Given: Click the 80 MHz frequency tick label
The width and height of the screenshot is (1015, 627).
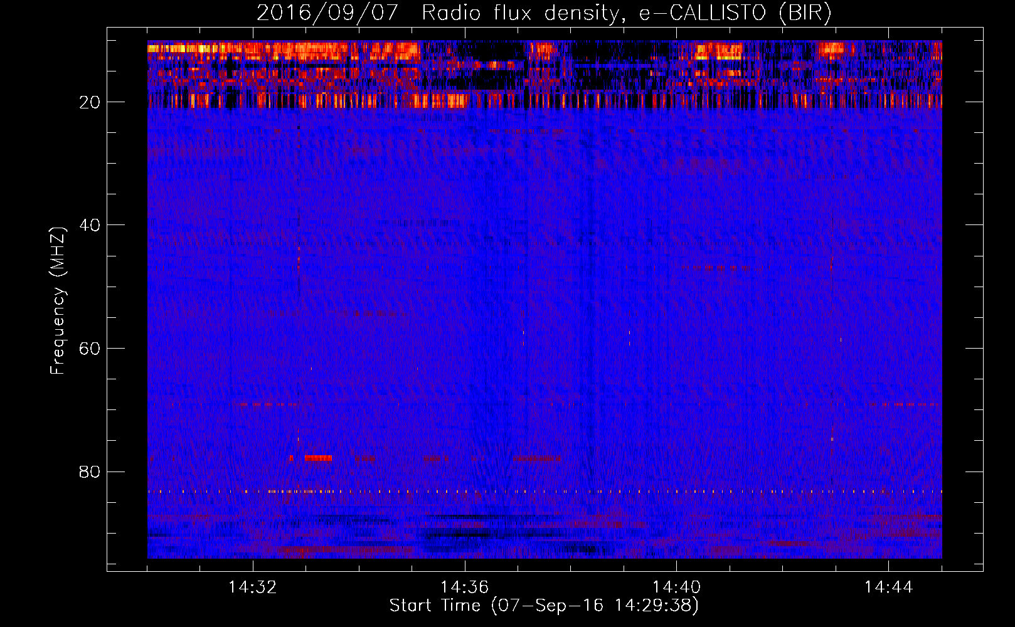Looking at the screenshot, I should (90, 472).
